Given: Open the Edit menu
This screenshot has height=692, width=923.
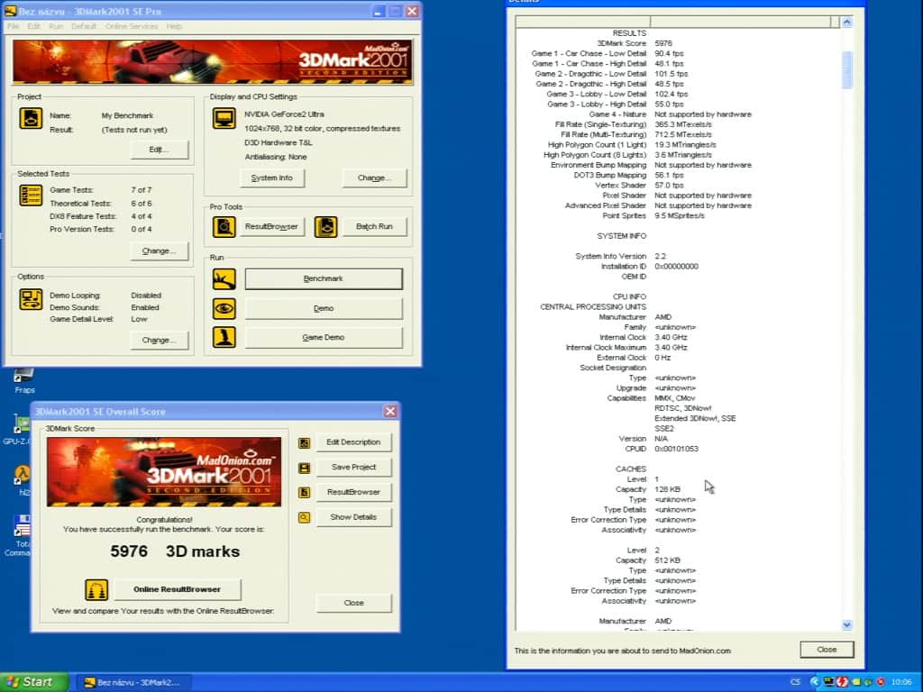Looking at the screenshot, I should (33, 26).
